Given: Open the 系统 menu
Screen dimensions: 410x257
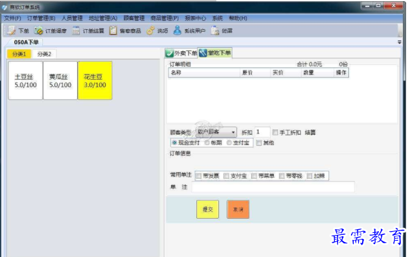Looking at the screenshot, I should click(x=217, y=18).
